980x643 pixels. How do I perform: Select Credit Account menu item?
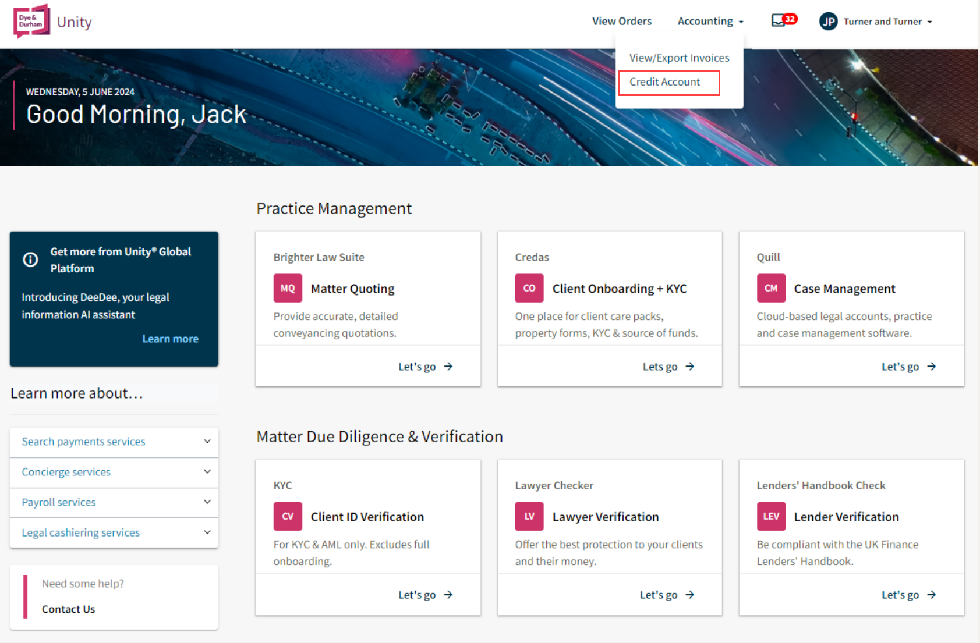pos(664,82)
